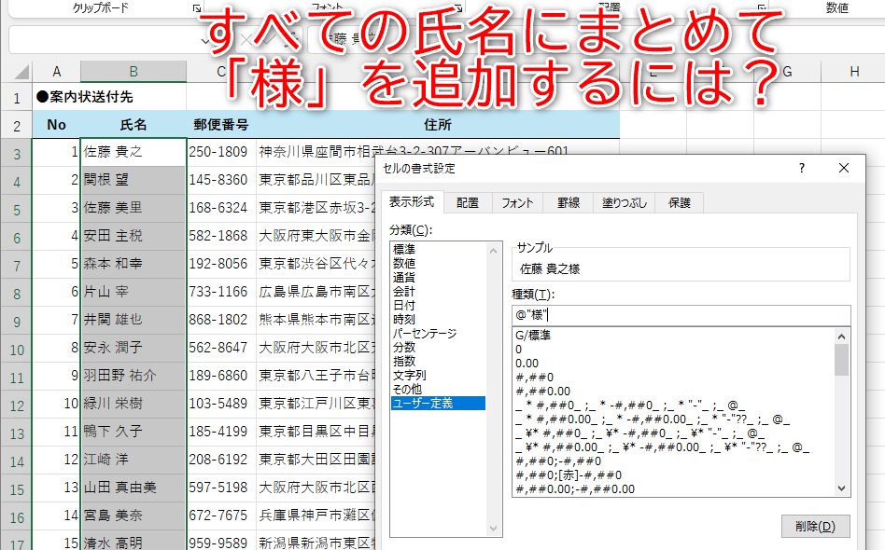This screenshot has height=550, width=885.
Task: Open the 保護 tab in Format Cells
Action: tap(679, 202)
